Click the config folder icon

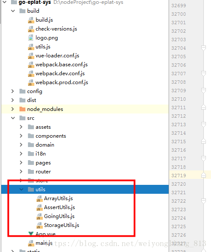click(x=22, y=91)
